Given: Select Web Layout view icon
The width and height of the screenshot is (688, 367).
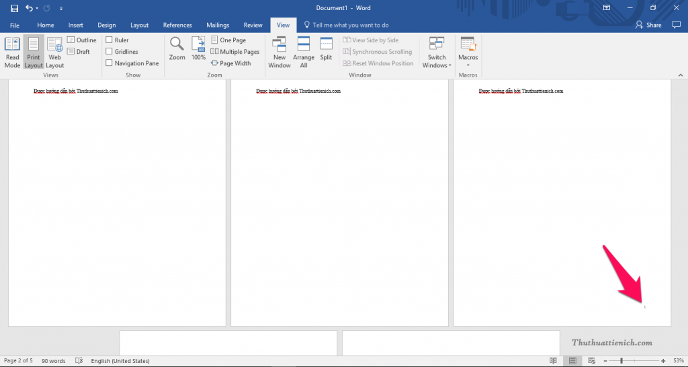Looking at the screenshot, I should point(54,52).
